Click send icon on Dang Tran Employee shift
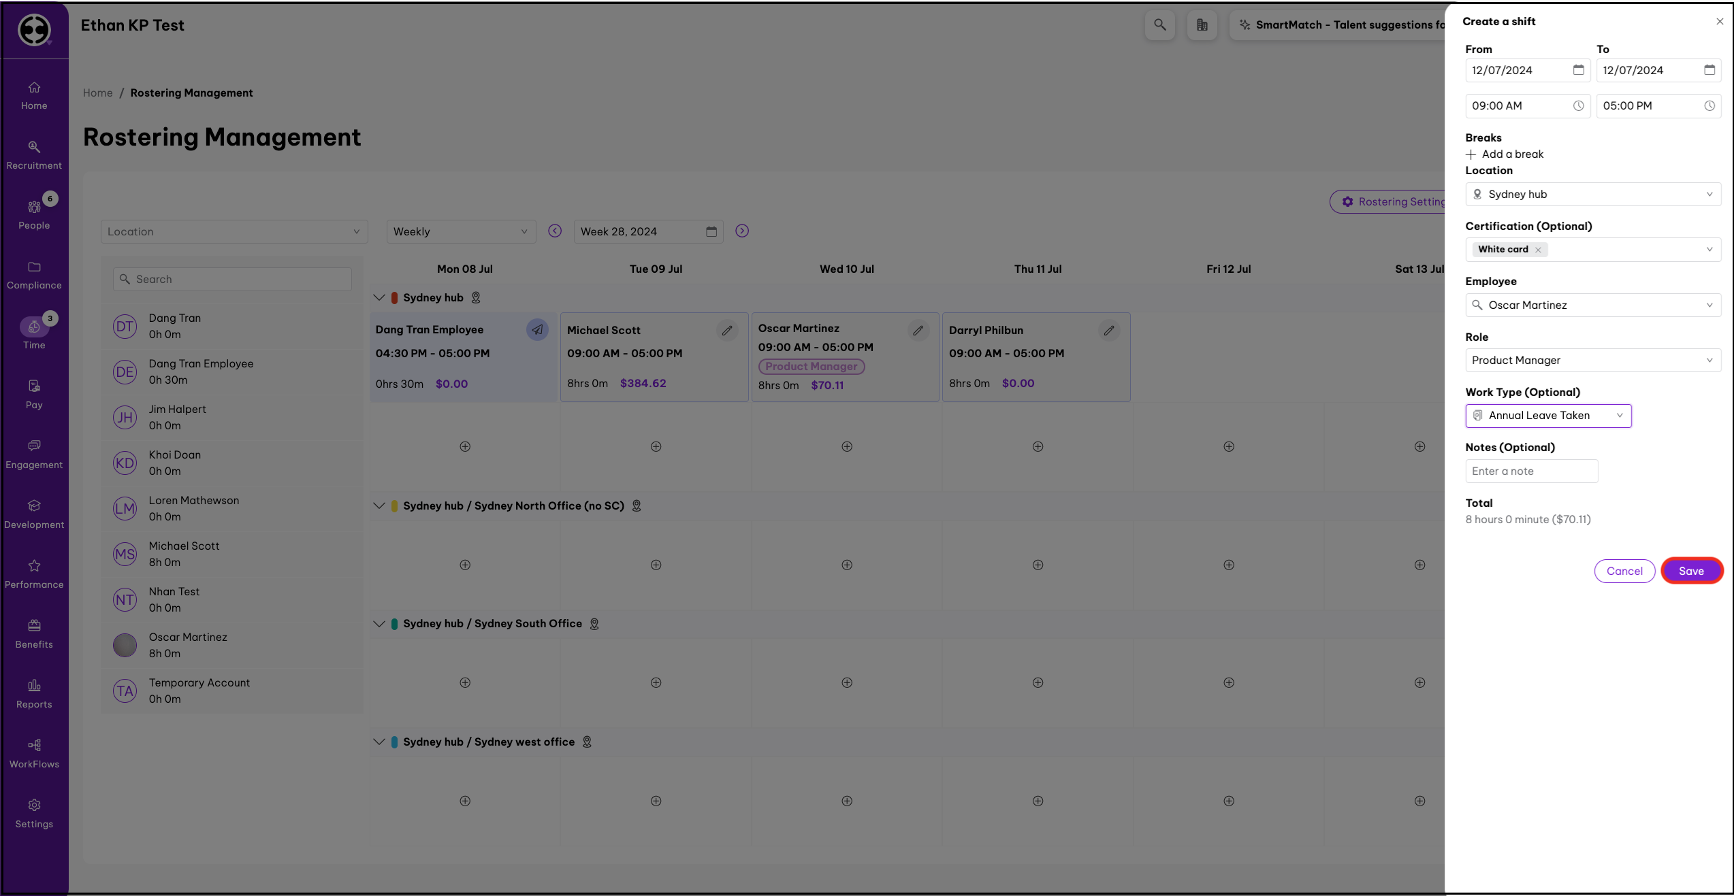This screenshot has height=896, width=1734. tap(537, 330)
